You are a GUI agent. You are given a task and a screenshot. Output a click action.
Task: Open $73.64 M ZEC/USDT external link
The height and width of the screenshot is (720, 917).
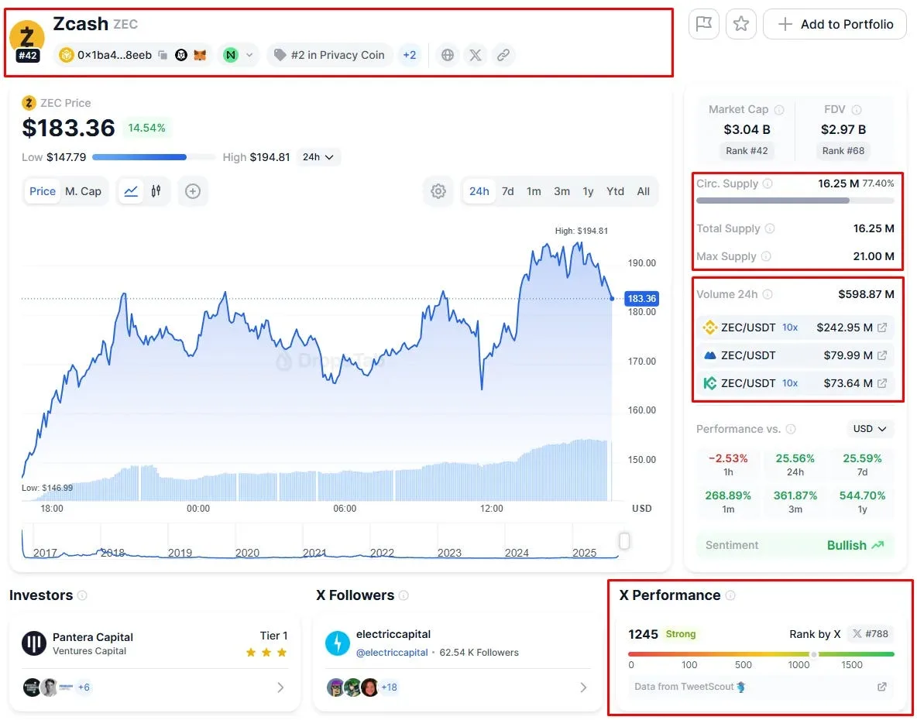[x=882, y=383]
